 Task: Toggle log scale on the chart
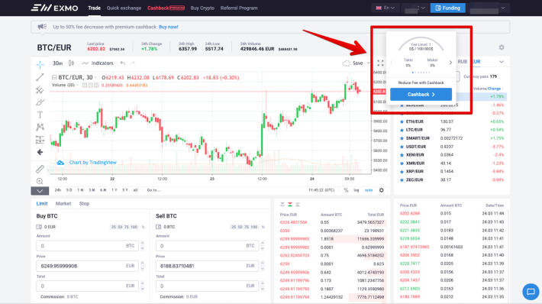[356, 190]
